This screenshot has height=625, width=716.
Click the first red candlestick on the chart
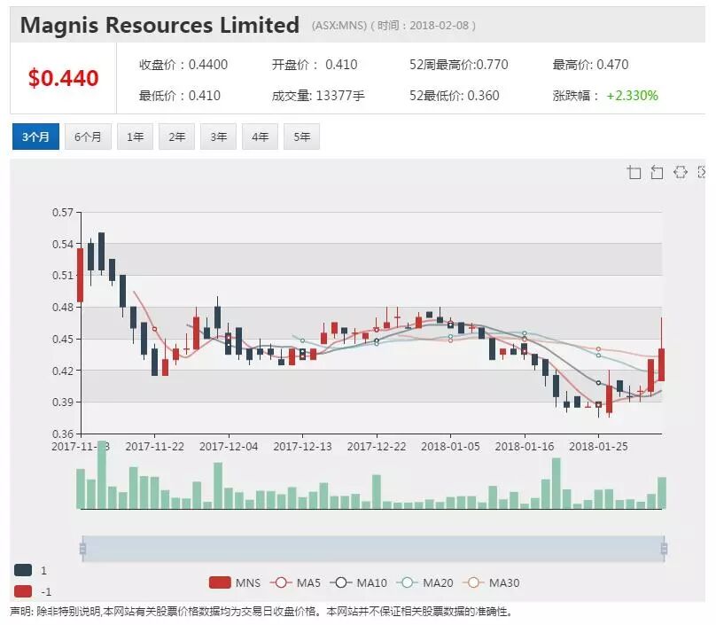[x=80, y=275]
